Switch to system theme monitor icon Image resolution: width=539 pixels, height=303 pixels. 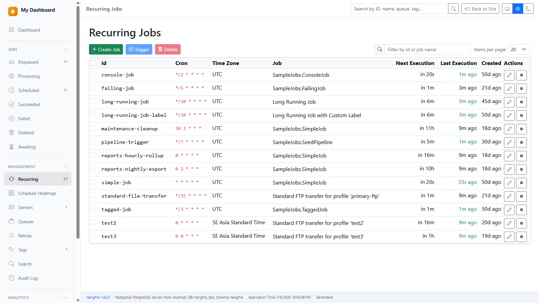[x=507, y=9]
